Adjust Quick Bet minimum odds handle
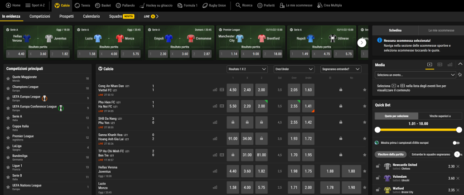 (x=377, y=130)
